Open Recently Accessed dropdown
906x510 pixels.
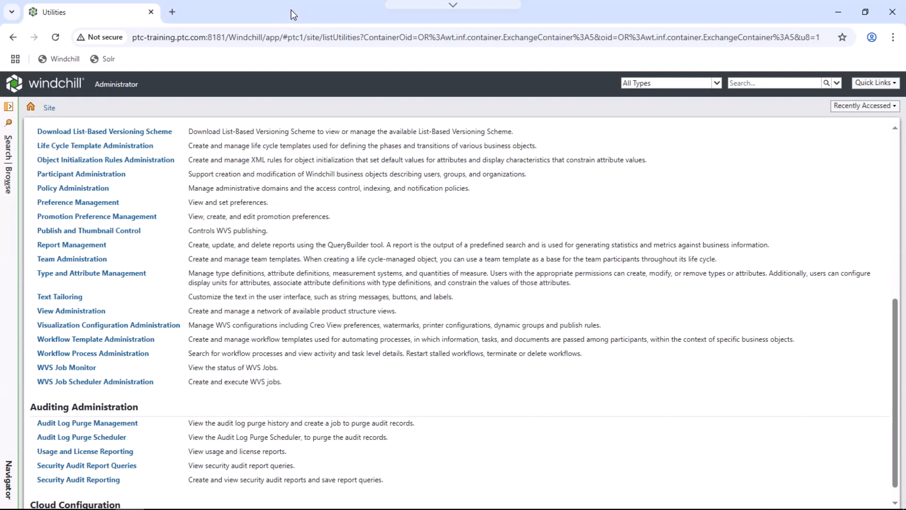[x=864, y=106]
